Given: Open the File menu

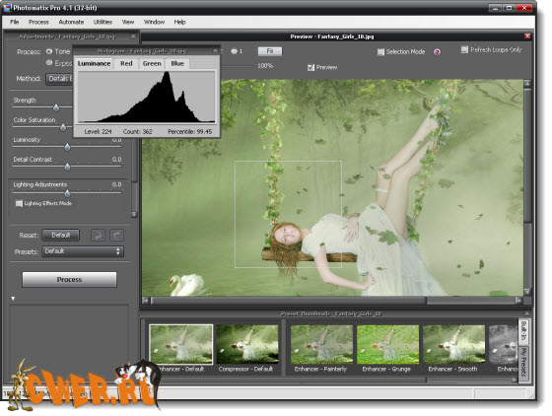Looking at the screenshot, I should (x=15, y=22).
